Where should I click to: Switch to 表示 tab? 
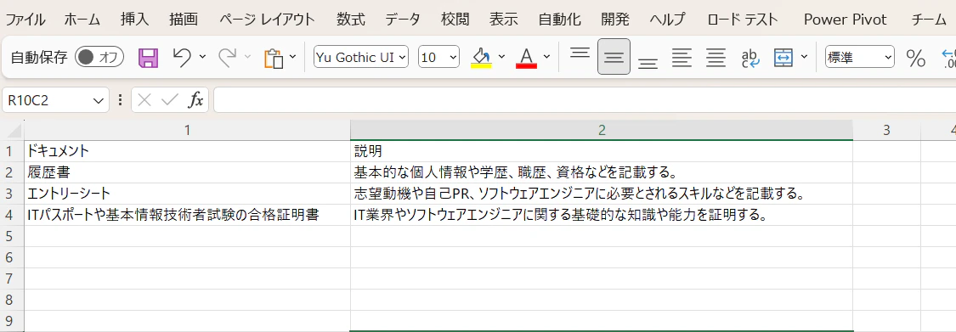[x=504, y=20]
